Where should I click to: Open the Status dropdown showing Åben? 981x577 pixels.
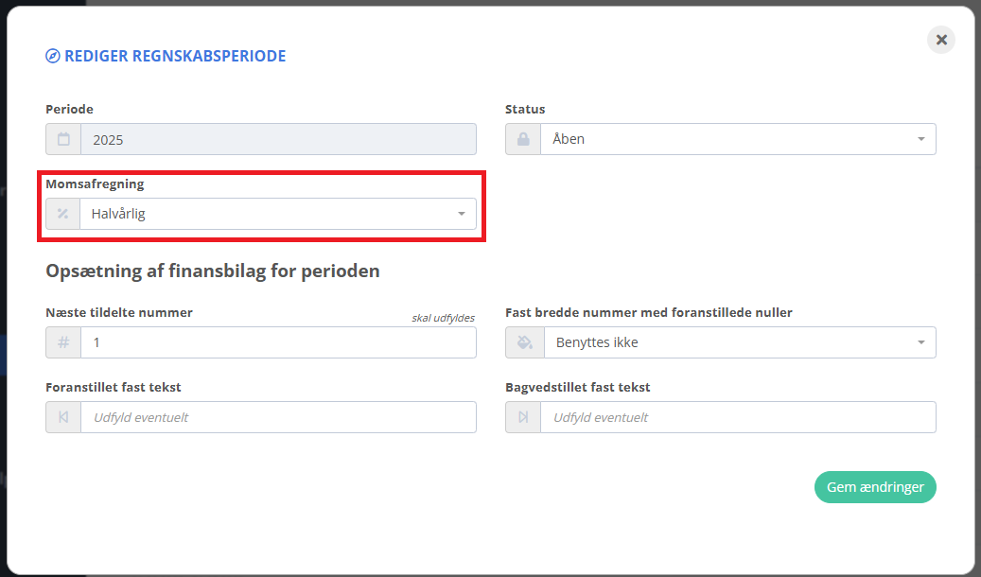(728, 139)
